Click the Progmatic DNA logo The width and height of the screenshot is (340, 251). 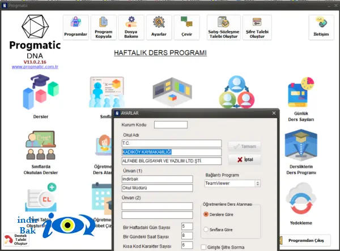tap(35, 36)
